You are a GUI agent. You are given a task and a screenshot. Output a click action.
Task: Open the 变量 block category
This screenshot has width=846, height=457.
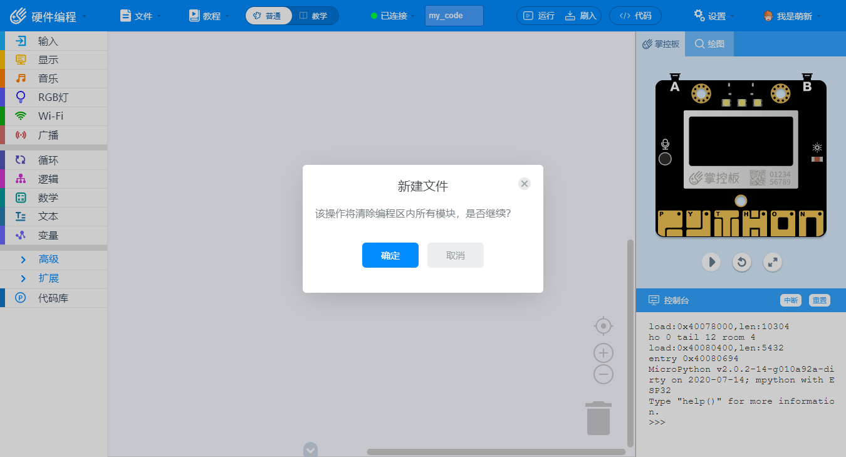pos(54,235)
